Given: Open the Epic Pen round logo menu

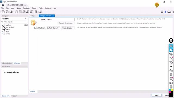Looking at the screenshot, I should pyautogui.click(x=171, y=41).
